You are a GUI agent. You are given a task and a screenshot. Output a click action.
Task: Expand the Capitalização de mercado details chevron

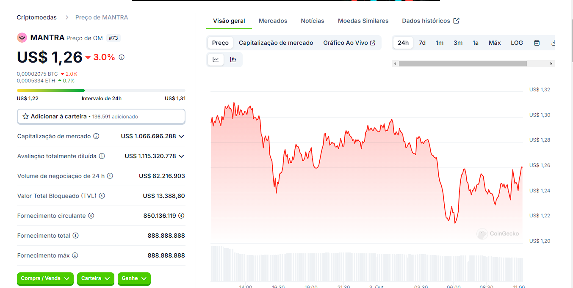pyautogui.click(x=182, y=136)
